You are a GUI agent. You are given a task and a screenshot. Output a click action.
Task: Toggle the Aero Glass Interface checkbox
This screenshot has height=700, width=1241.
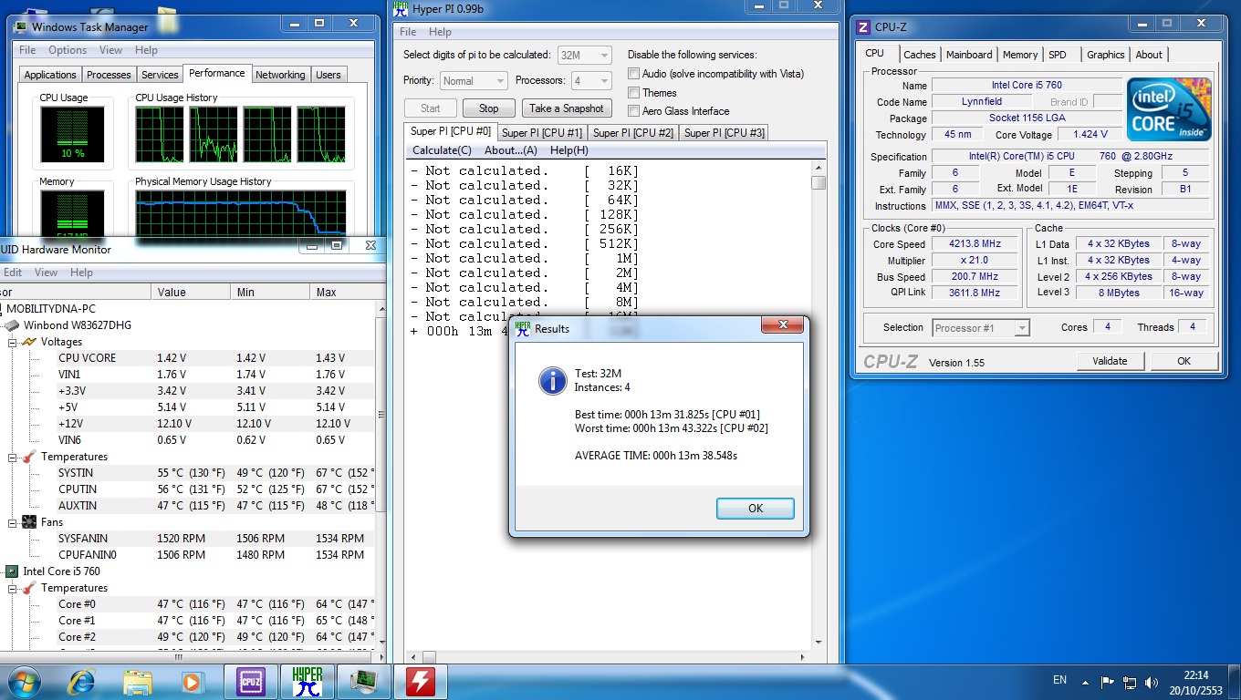point(633,111)
